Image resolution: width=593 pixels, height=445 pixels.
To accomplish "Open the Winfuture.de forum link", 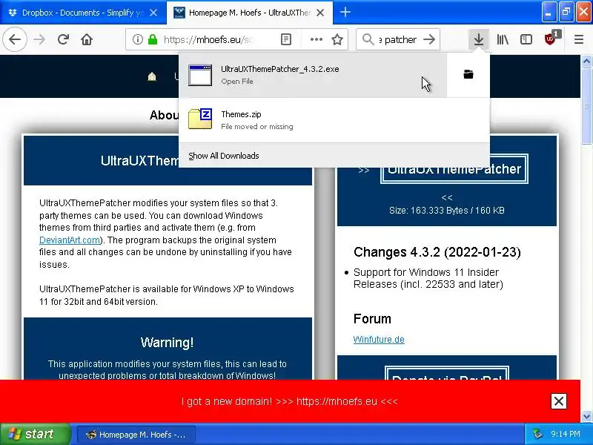I will (379, 340).
